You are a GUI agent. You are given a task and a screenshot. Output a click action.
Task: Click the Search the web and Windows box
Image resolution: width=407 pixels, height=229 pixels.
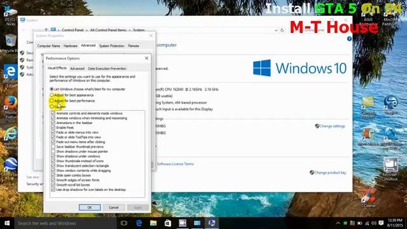point(66,223)
